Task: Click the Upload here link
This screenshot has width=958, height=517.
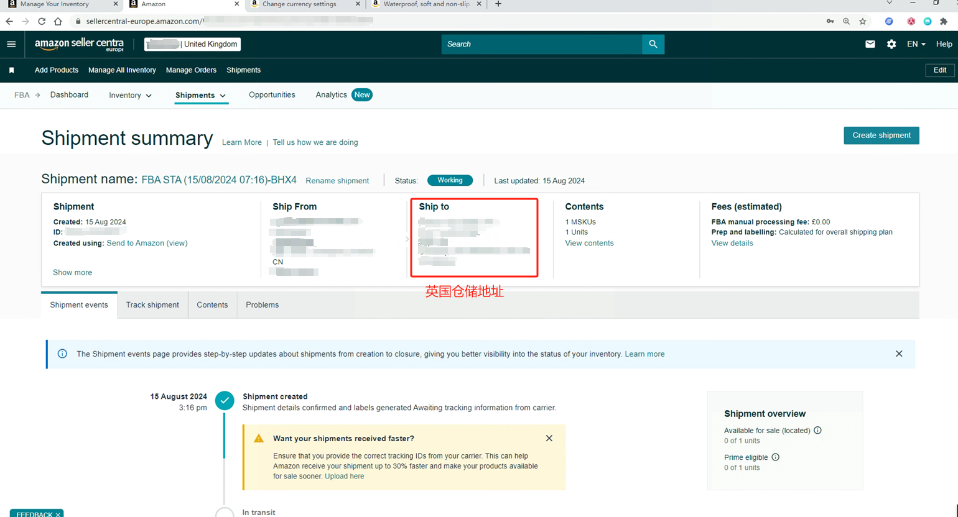Action: coord(345,476)
